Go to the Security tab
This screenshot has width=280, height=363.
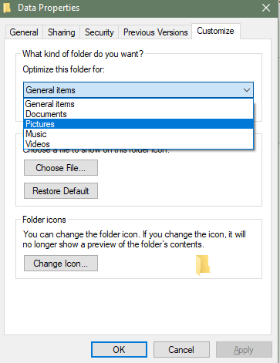[x=100, y=32]
